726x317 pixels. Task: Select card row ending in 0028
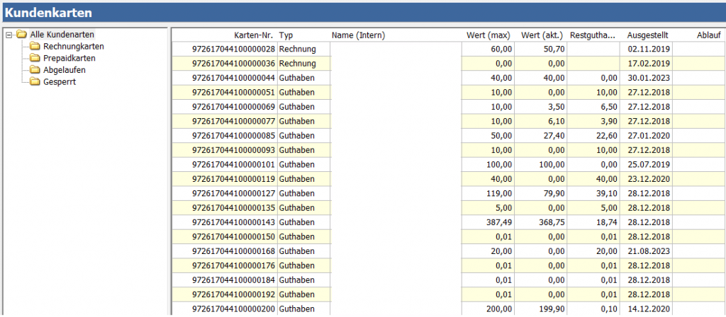click(233, 49)
